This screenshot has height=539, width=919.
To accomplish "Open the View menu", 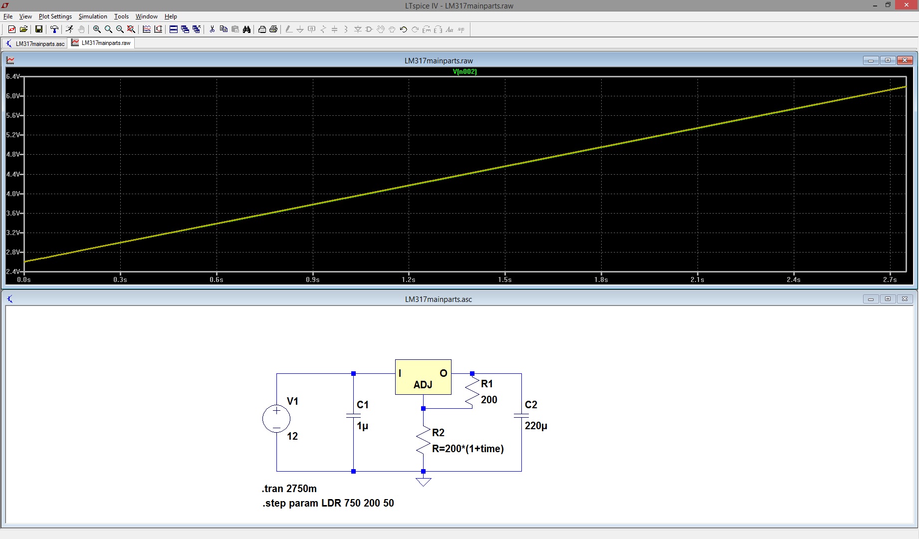I will click(25, 16).
